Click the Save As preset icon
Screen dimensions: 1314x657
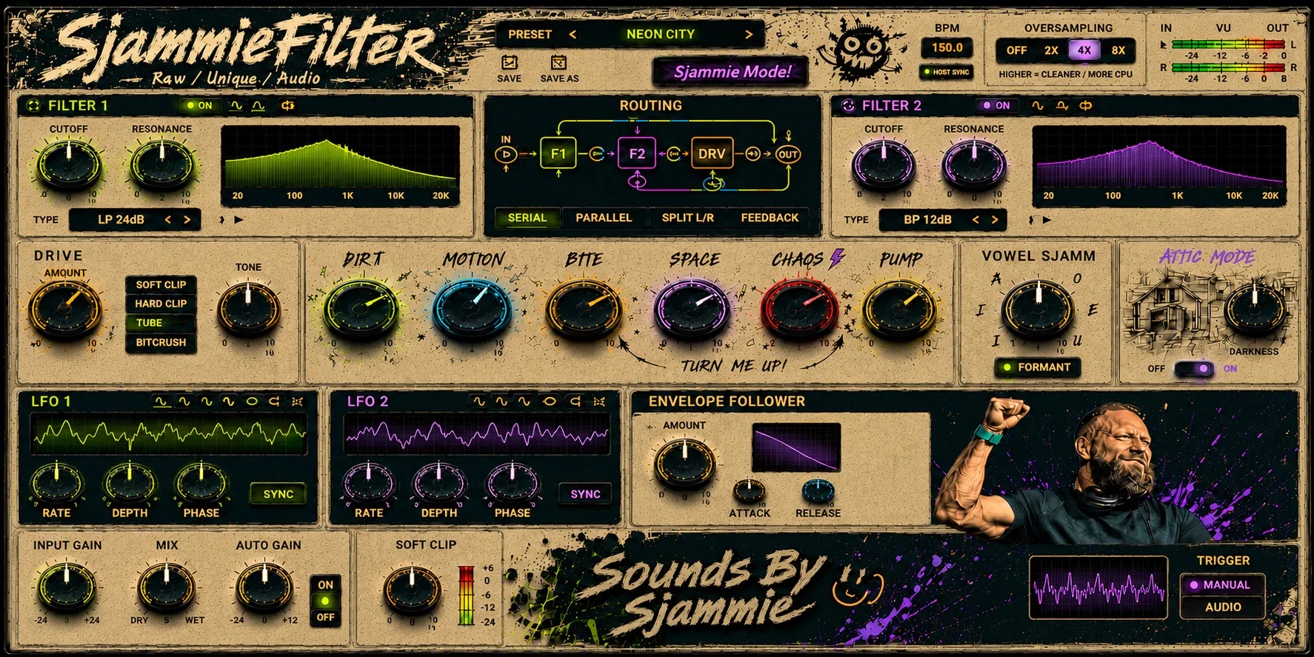point(558,62)
